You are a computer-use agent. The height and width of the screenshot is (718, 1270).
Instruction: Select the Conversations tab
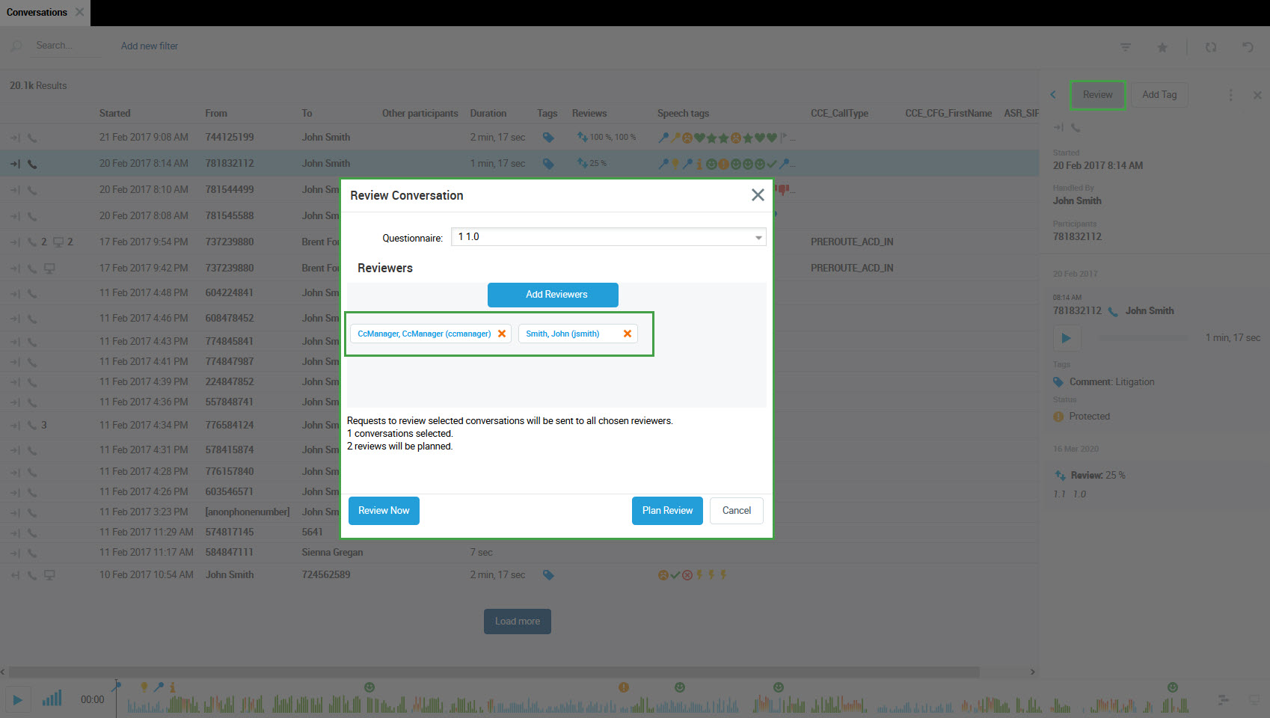click(x=37, y=13)
